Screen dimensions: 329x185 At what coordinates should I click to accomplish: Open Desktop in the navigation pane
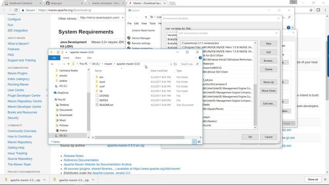click(x=64, y=105)
